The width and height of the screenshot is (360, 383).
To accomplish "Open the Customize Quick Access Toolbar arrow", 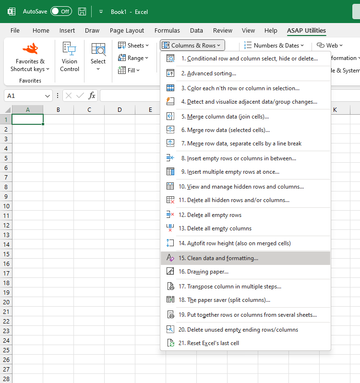I will click(x=101, y=12).
